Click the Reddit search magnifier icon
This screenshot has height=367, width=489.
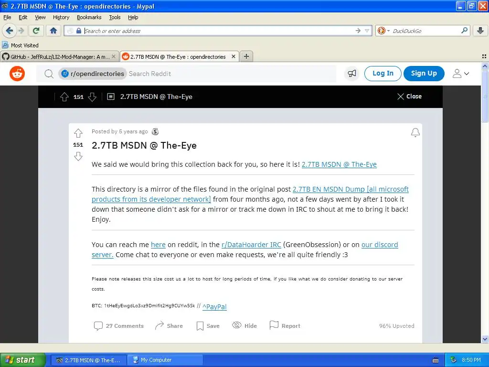(49, 74)
